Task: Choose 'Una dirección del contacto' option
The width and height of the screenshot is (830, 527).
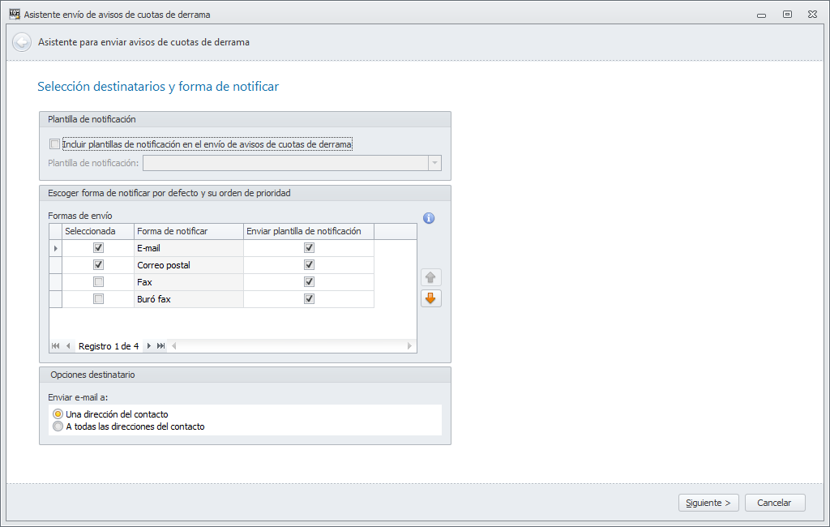Action: click(x=58, y=414)
